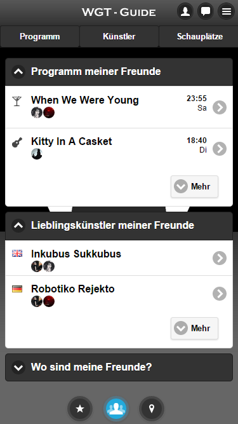Click Mehr button under favorite artists

coord(194,328)
